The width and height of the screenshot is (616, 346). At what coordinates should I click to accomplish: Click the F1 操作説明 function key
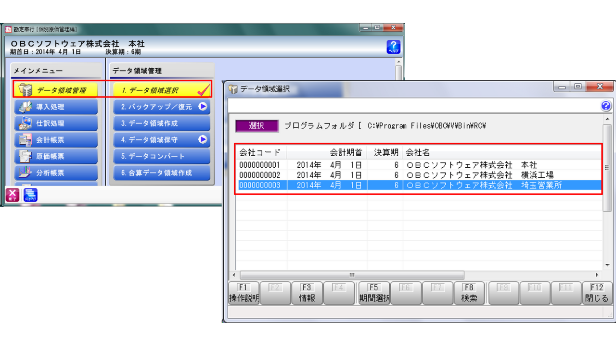click(x=244, y=293)
